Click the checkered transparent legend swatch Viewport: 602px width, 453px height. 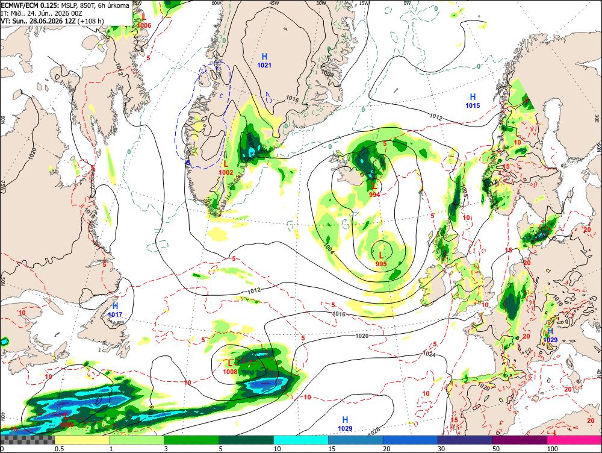(28, 440)
